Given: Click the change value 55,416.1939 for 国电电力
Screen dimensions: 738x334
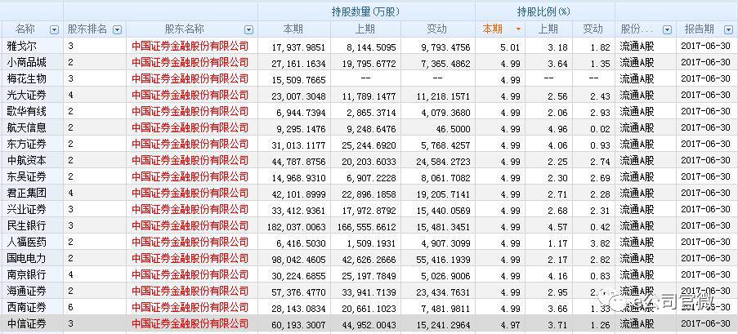Looking at the screenshot, I should [443, 260].
